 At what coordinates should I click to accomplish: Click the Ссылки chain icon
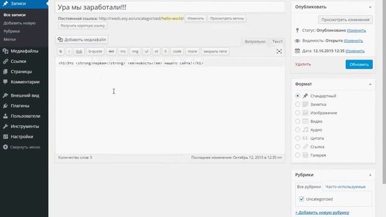pos(5,61)
